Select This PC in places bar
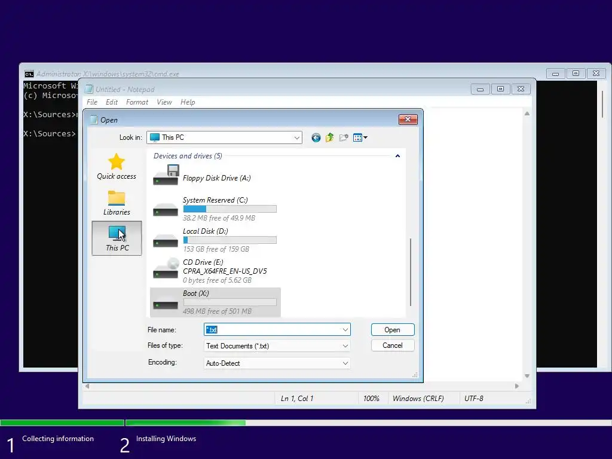 [117, 238]
